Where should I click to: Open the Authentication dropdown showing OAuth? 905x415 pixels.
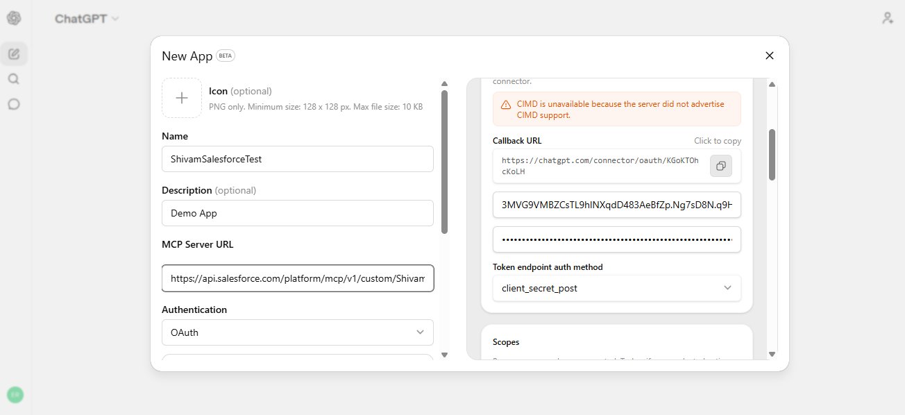(x=297, y=332)
